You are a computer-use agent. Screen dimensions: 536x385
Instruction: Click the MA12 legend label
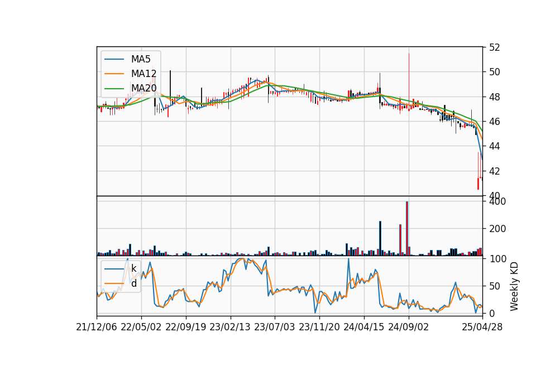(x=143, y=74)
